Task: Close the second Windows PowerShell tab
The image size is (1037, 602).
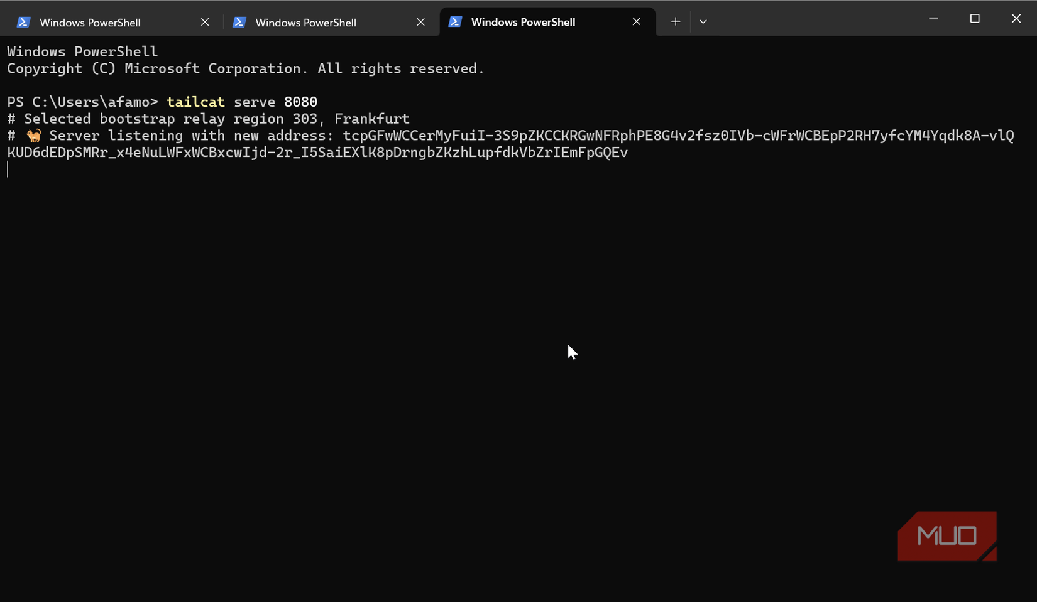Action: [x=420, y=22]
